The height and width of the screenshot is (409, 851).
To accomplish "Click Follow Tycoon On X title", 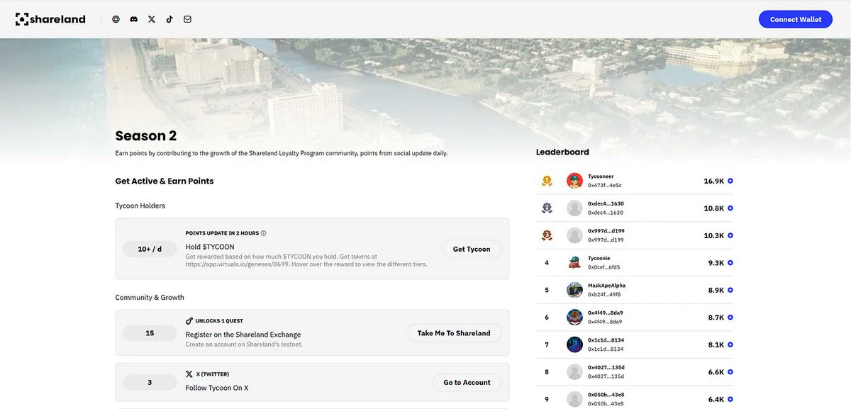I will pyautogui.click(x=217, y=388).
